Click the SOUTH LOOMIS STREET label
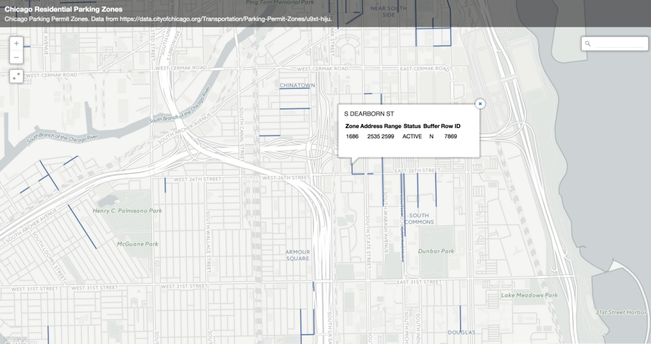The image size is (651, 344). [50, 255]
